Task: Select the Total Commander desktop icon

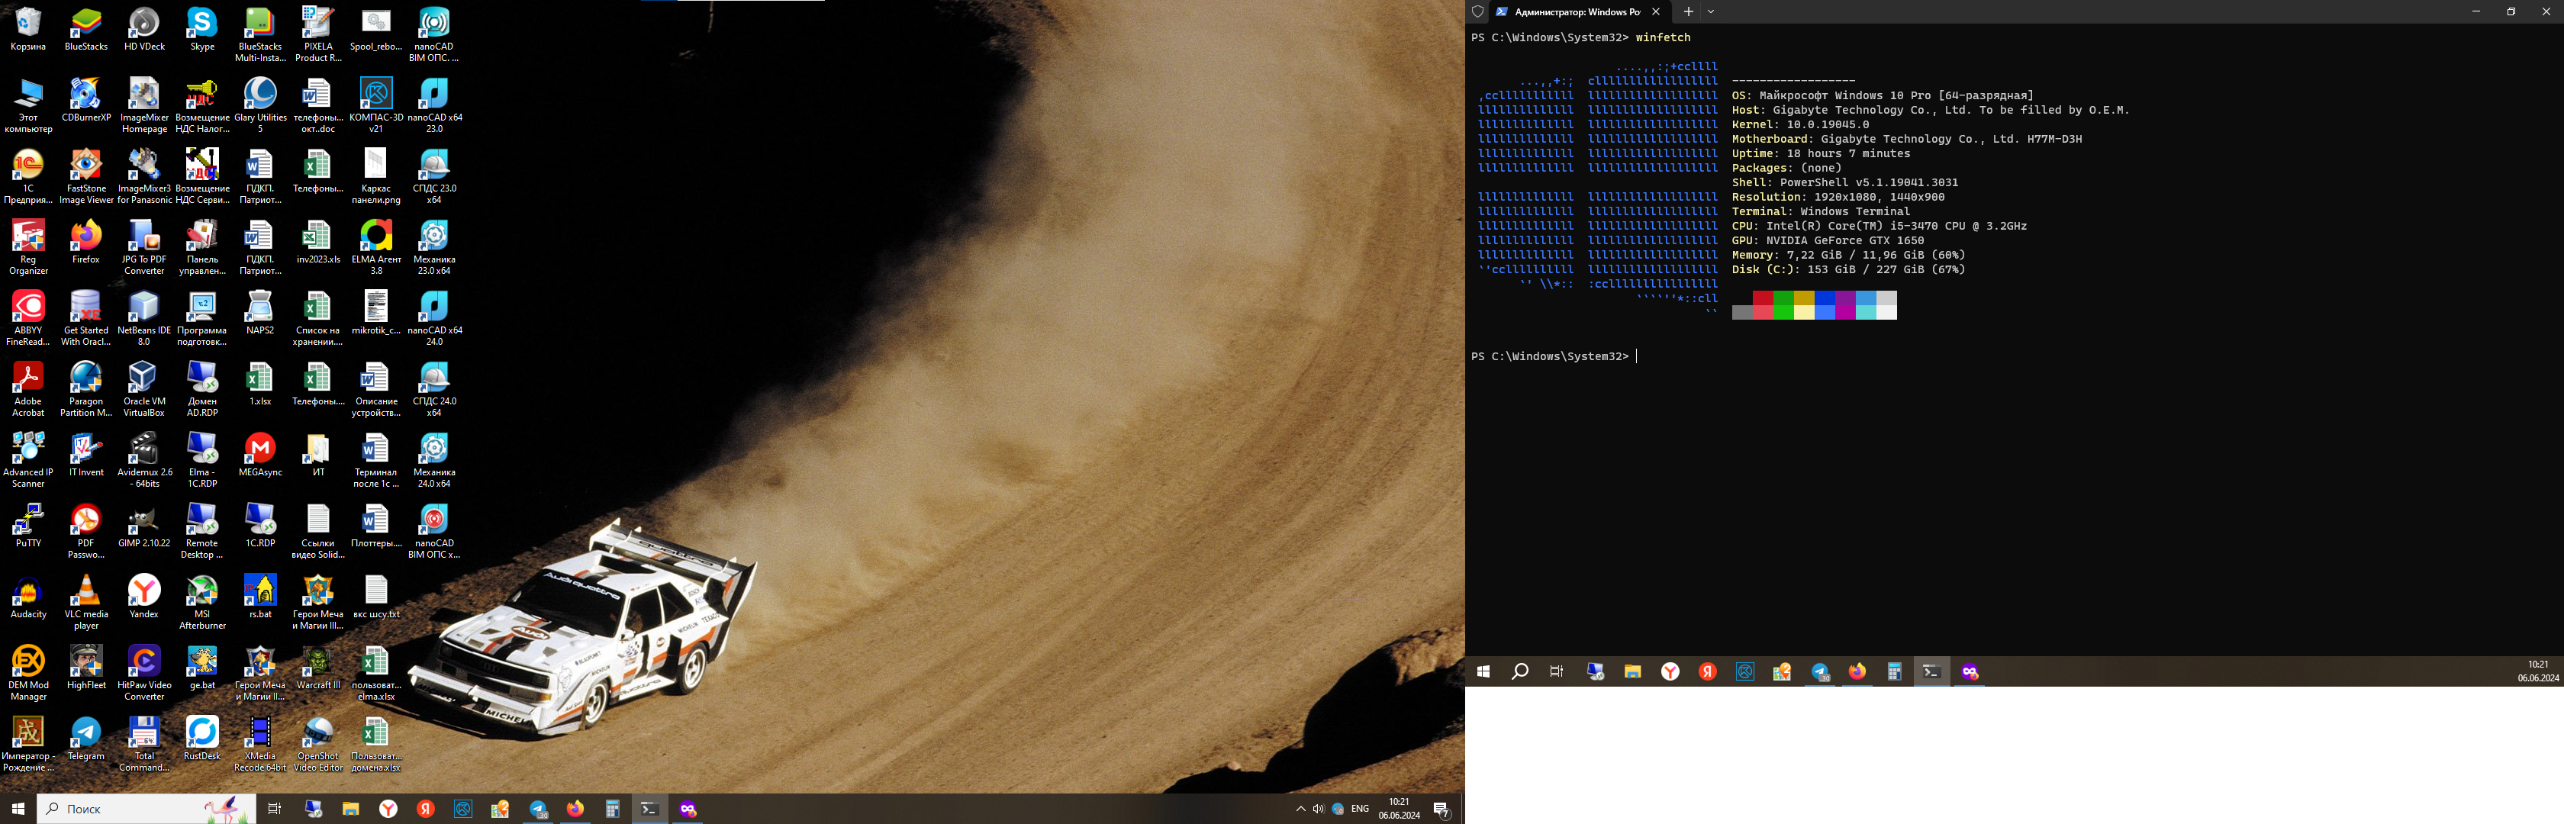Action: pos(144,745)
